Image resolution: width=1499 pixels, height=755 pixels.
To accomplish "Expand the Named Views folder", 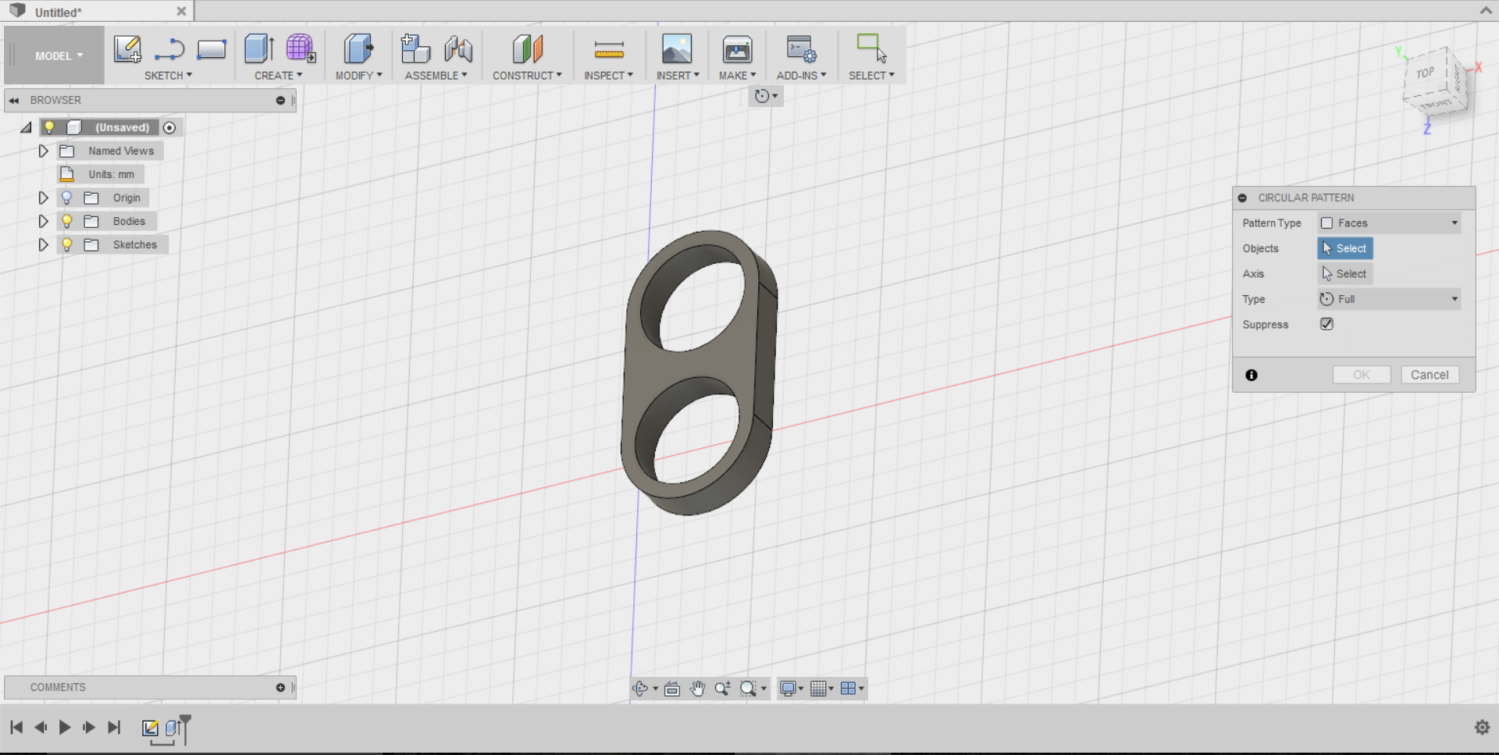I will tap(44, 151).
